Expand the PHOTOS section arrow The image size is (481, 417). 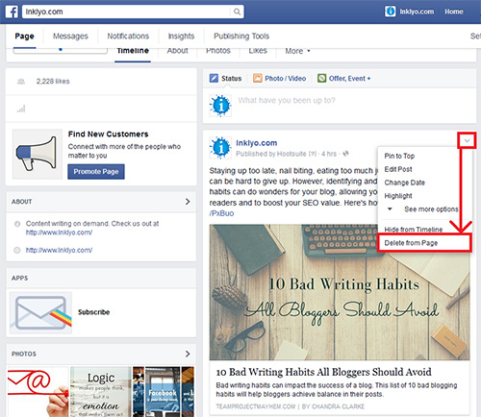[x=188, y=354]
